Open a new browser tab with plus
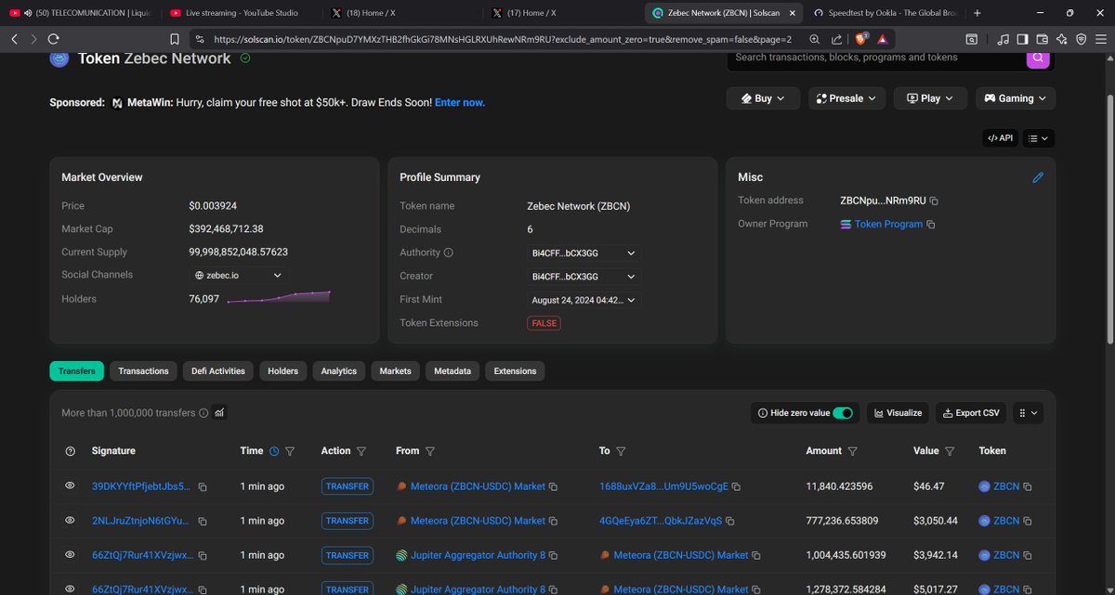 [x=977, y=13]
